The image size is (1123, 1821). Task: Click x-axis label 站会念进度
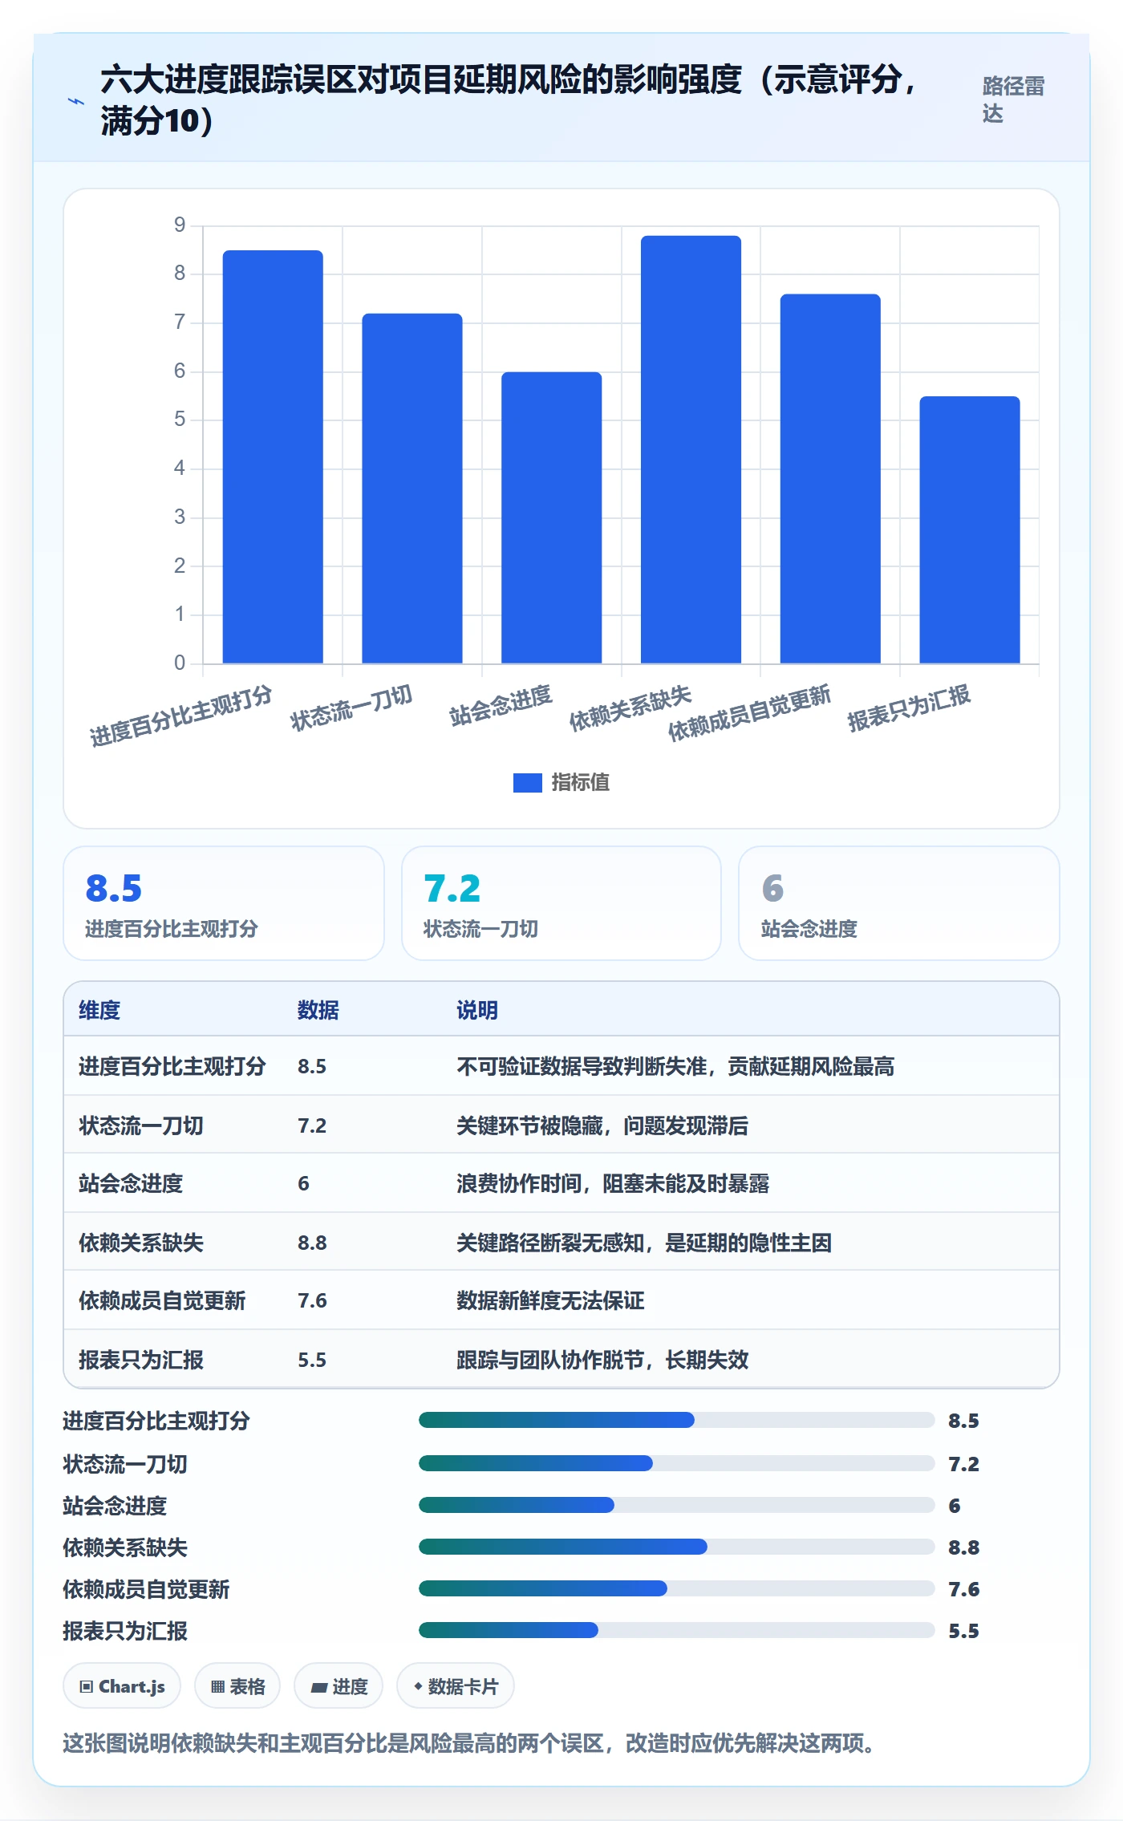tap(501, 705)
